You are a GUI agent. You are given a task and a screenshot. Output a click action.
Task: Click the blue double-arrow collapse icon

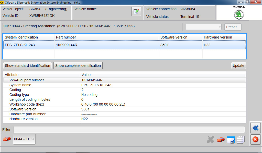tap(255, 128)
